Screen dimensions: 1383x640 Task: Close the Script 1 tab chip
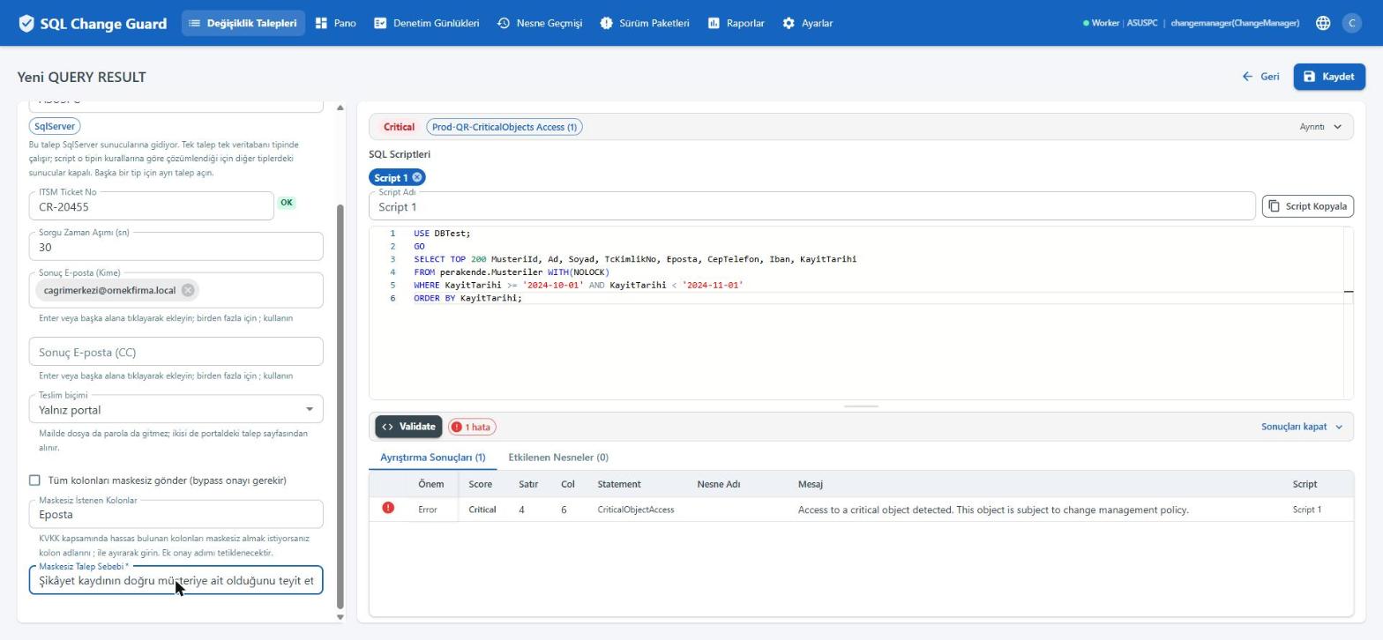[417, 177]
